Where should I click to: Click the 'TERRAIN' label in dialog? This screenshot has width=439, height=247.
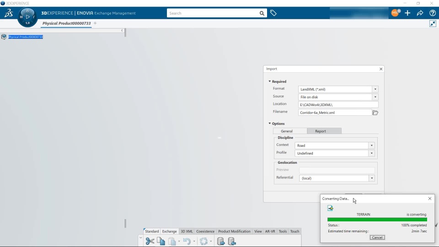click(x=364, y=215)
